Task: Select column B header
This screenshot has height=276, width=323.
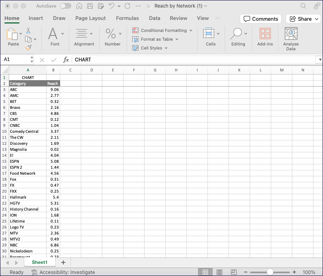Action: (53, 70)
